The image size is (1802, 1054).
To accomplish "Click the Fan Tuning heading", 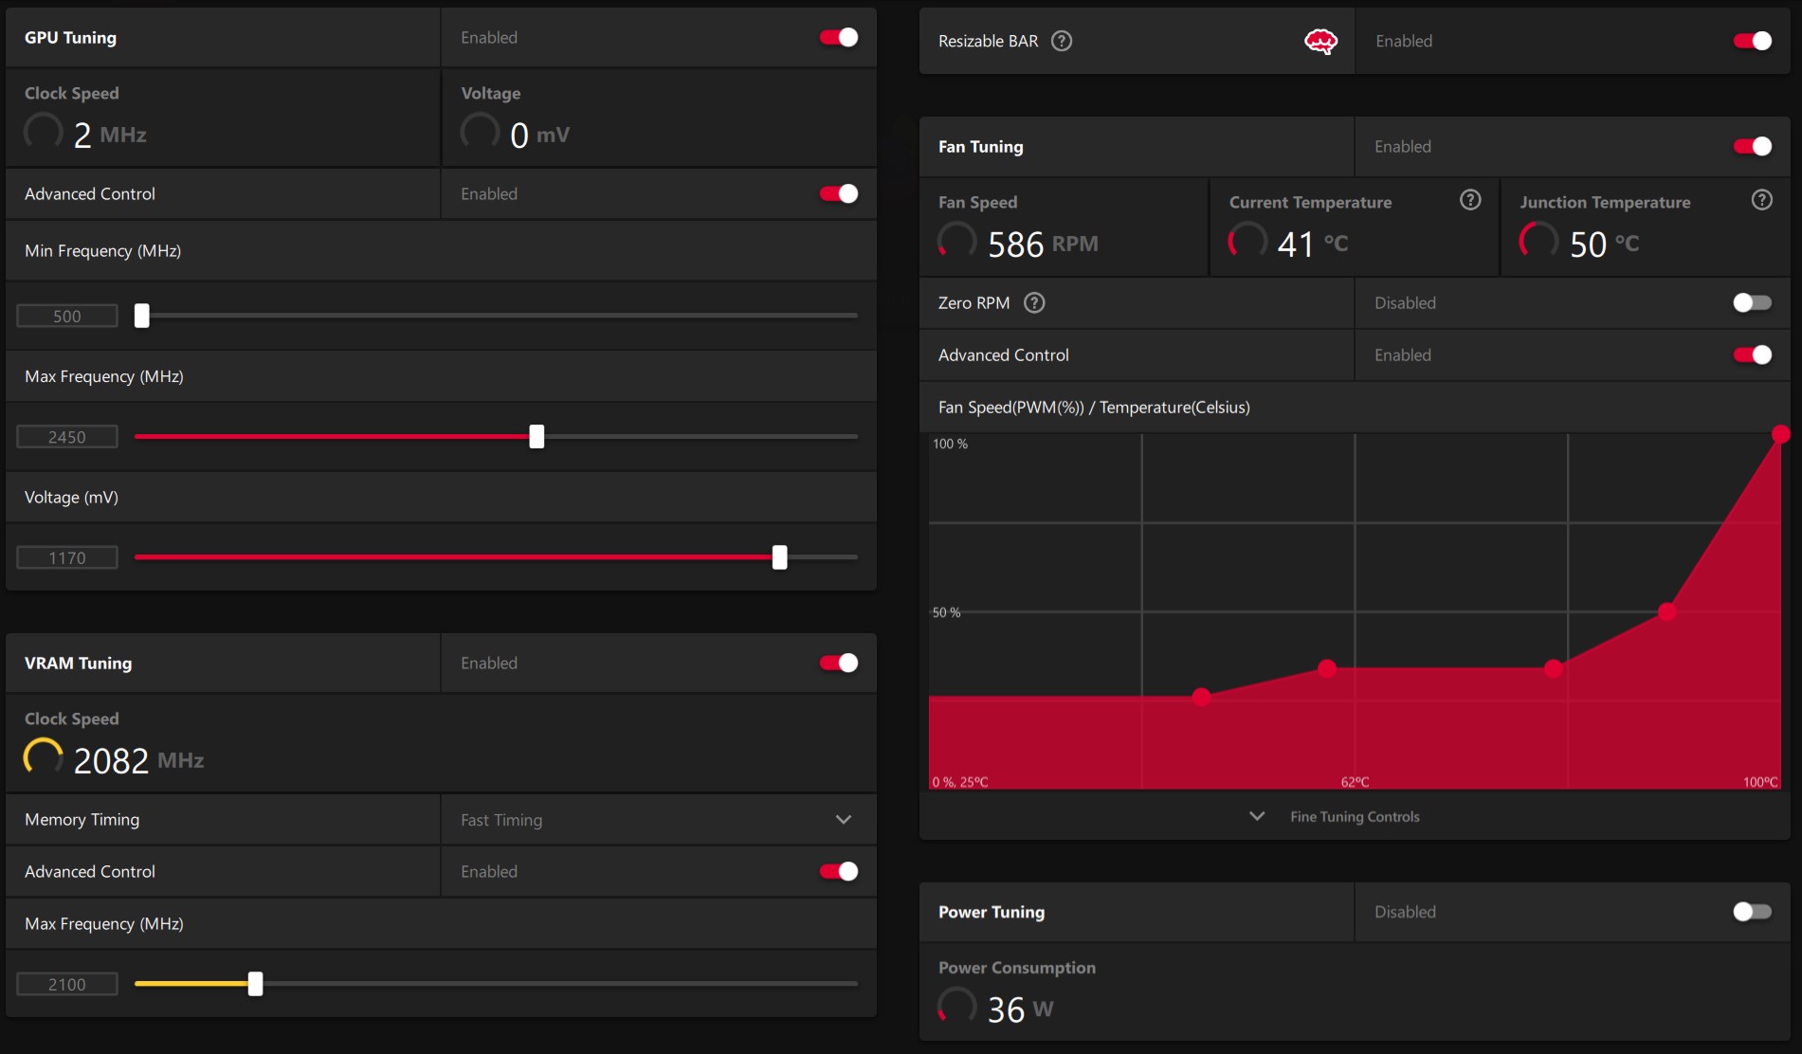I will 980,146.
